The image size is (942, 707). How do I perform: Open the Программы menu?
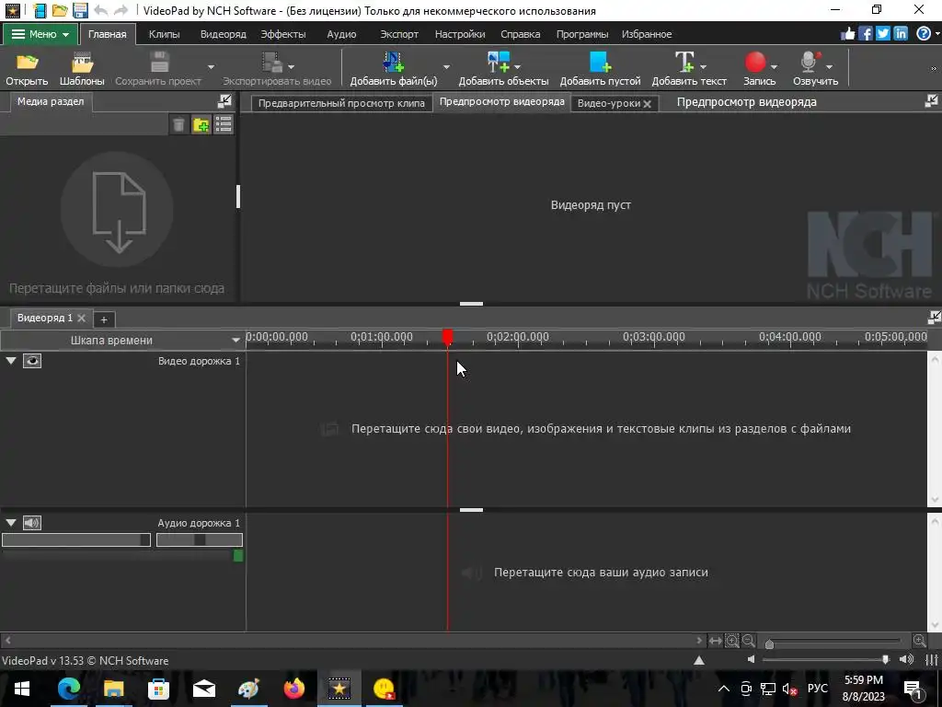(581, 34)
